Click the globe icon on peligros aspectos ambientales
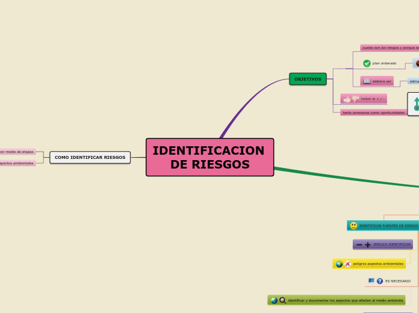Image resolution: width=419 pixels, height=313 pixels. click(x=339, y=264)
